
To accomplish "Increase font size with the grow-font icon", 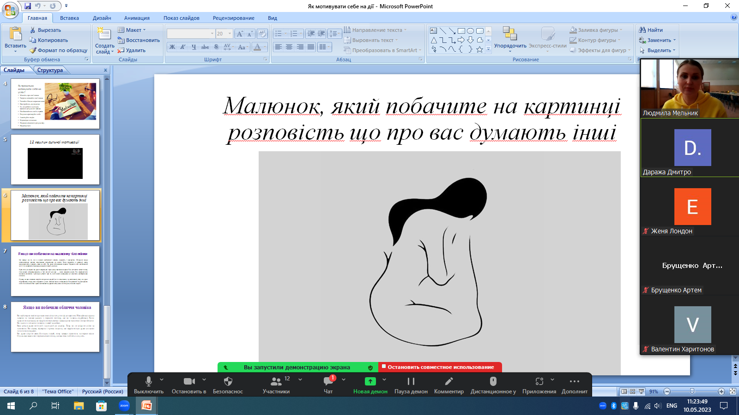I will [240, 34].
